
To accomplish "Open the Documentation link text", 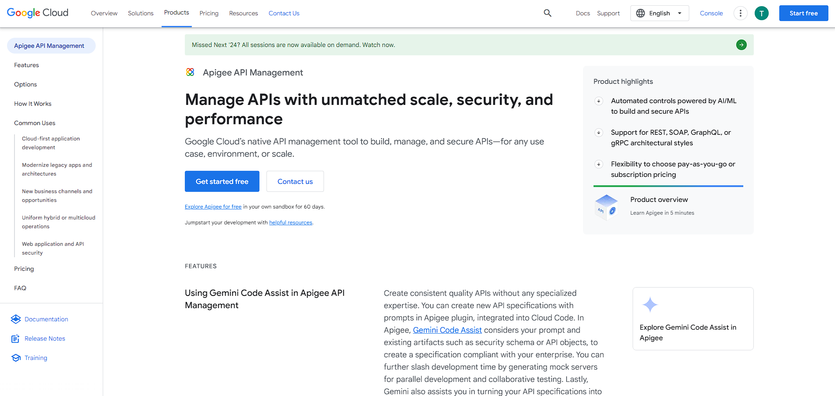I will [x=47, y=319].
